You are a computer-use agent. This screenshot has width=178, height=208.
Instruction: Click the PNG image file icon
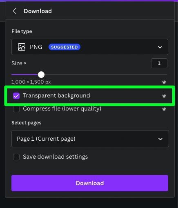[22, 47]
